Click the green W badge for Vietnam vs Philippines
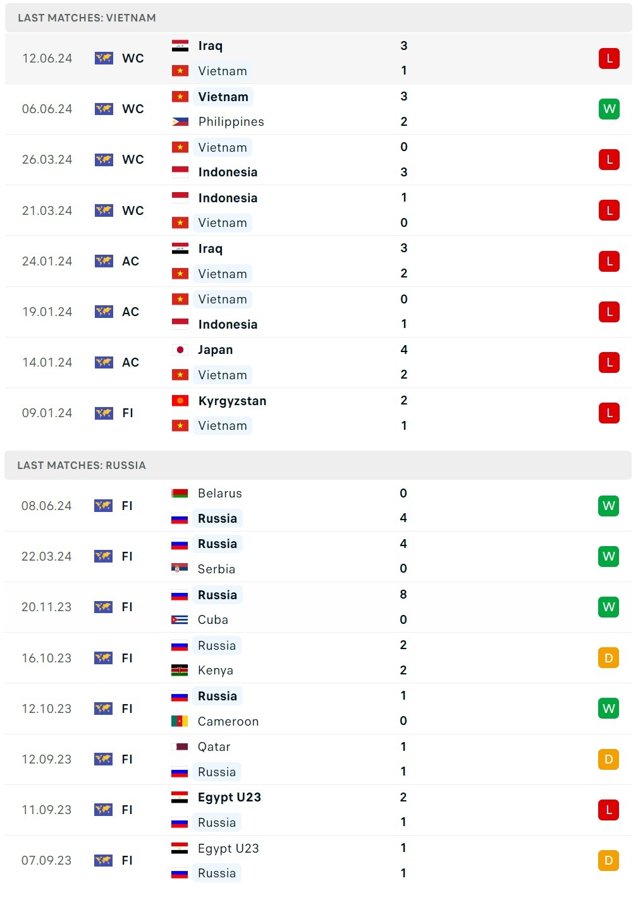Image resolution: width=638 pixels, height=907 pixels. 609,109
